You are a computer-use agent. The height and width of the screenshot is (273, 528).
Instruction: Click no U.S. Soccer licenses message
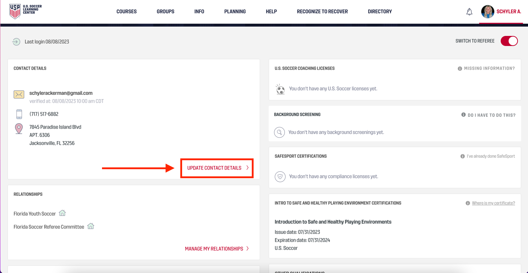tap(333, 89)
